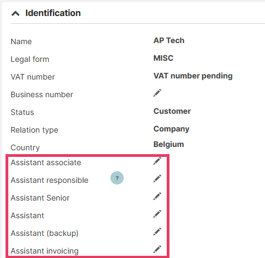Click the Customer status value
Viewport: 265px width, 258px height.
[172, 111]
